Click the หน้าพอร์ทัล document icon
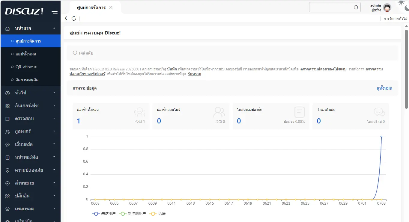Screen dimensions: 409x222 click(x=8, y=158)
